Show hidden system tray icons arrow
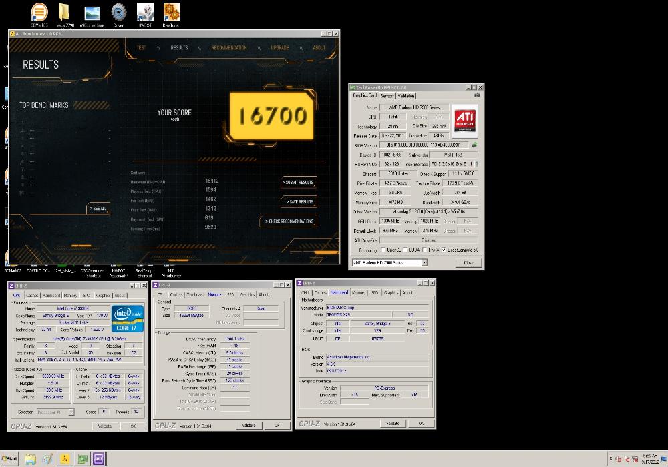This screenshot has height=467, width=668. tap(611, 459)
